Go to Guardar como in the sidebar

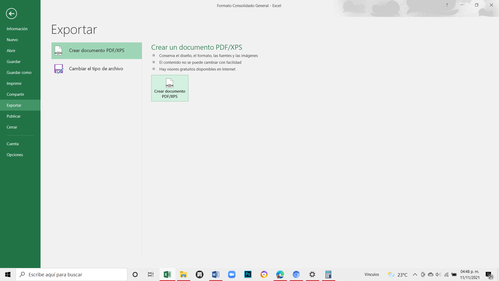pos(19,73)
